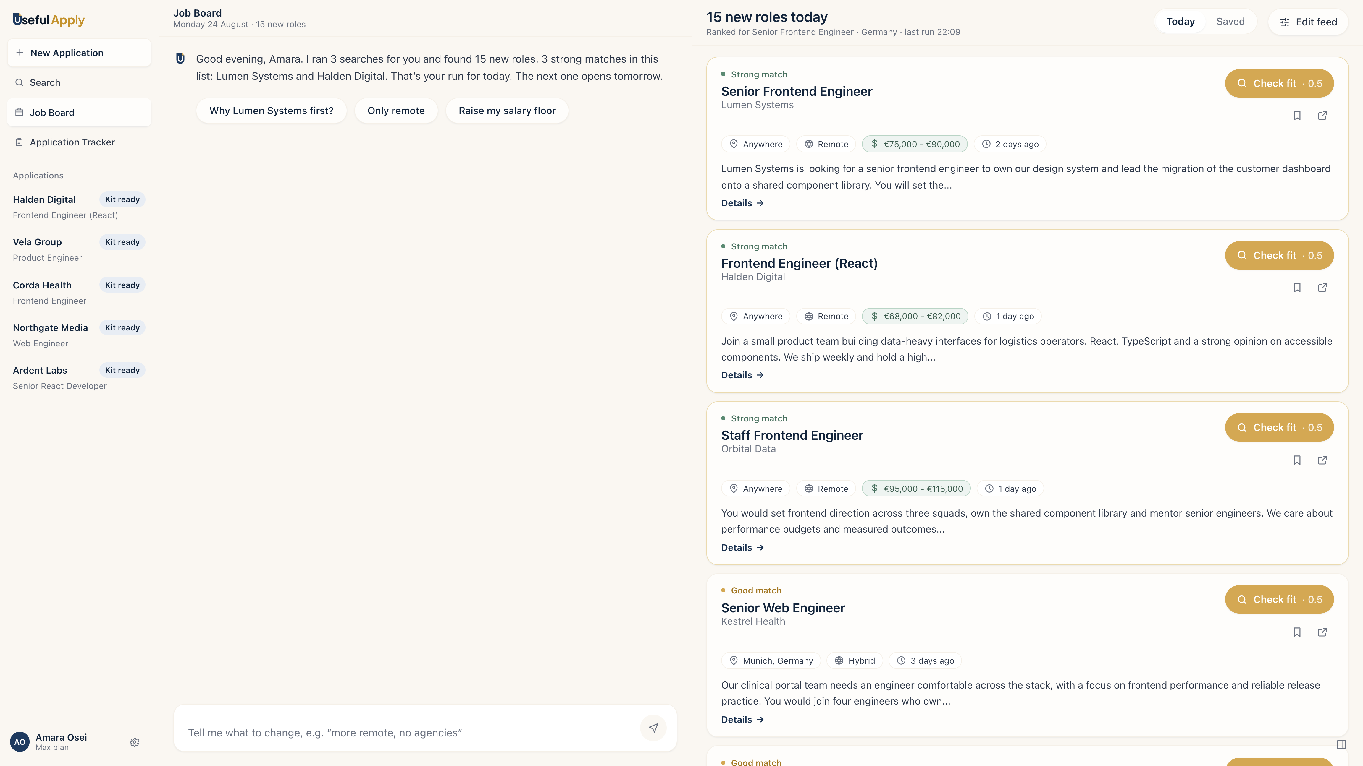Open Corda Health Frontend Engineer application
Screen dimensions: 1363x766
[x=79, y=292]
